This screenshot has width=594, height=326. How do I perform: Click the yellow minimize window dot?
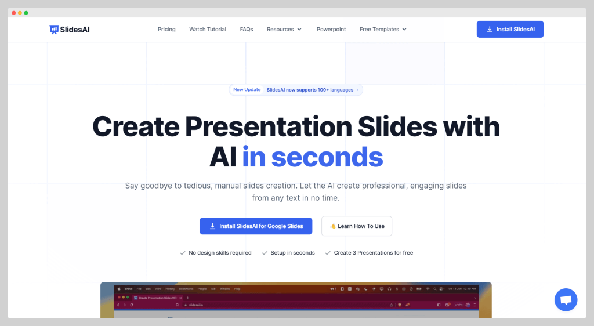(x=20, y=13)
